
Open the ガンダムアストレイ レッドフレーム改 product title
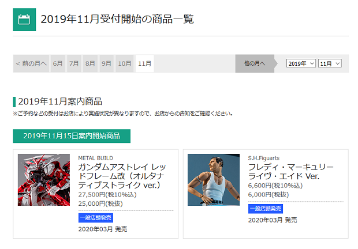coord(122,176)
